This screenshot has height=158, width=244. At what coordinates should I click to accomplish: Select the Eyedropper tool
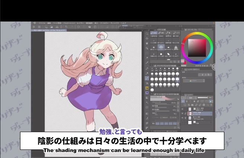(147, 63)
